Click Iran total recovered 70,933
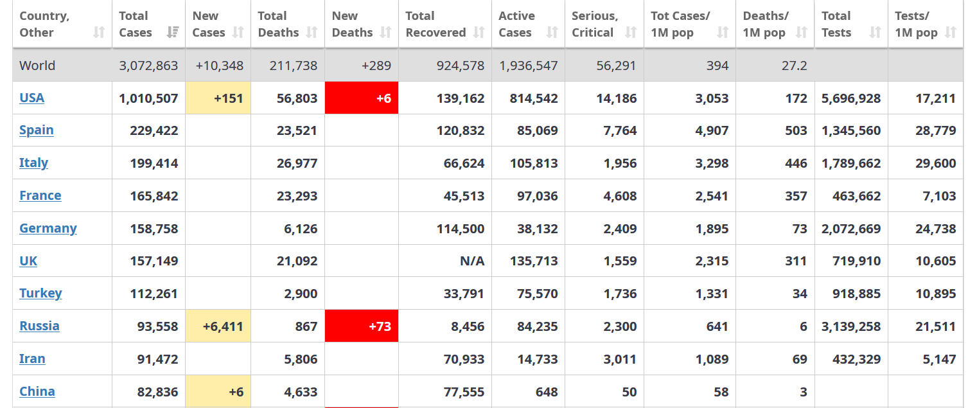968x408 pixels. pos(464,359)
